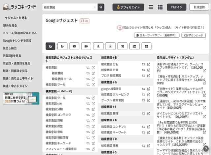The height and width of the screenshot is (155, 211).
Task: Click the アフィリエイト button
Action: (128, 7)
